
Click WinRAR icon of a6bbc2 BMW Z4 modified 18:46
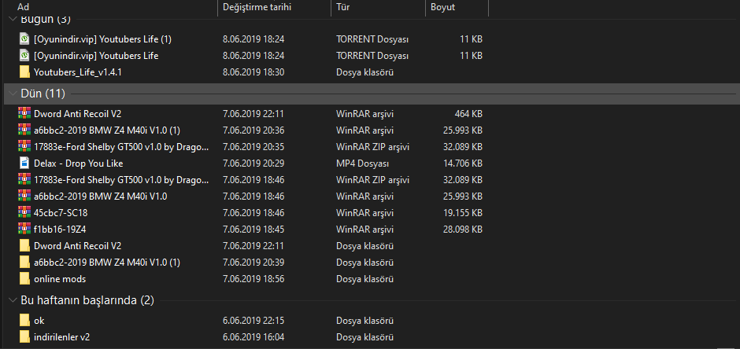tap(24, 196)
